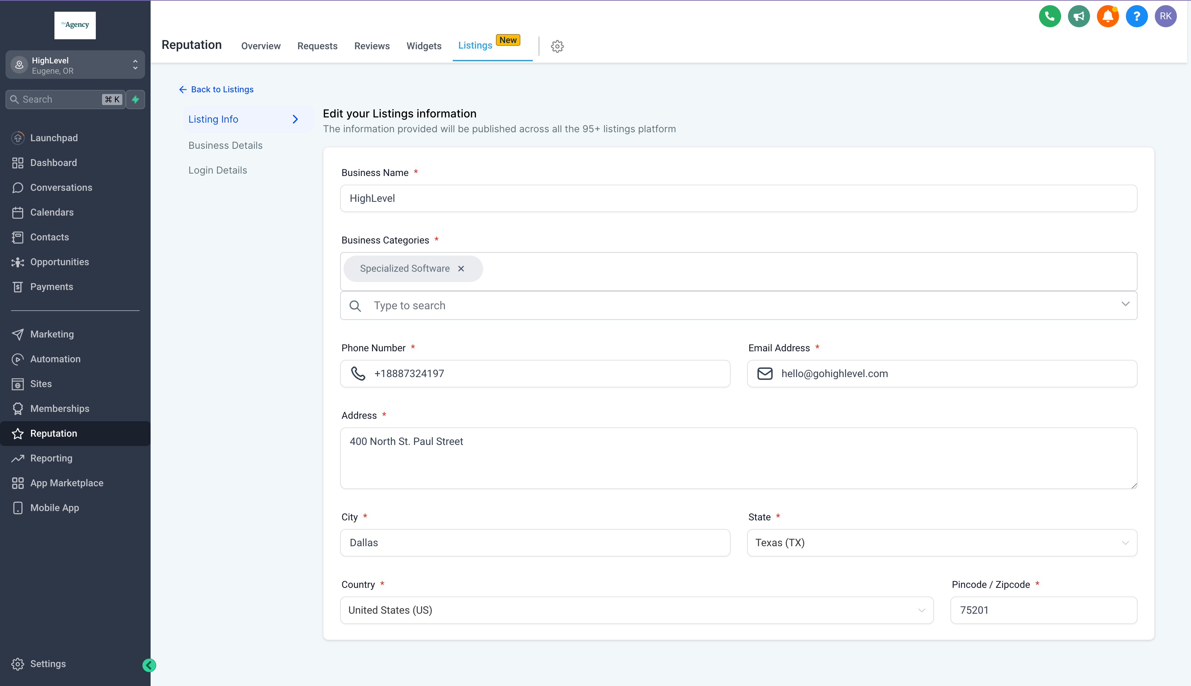Select the Listings tab
1191x686 pixels.
click(475, 45)
